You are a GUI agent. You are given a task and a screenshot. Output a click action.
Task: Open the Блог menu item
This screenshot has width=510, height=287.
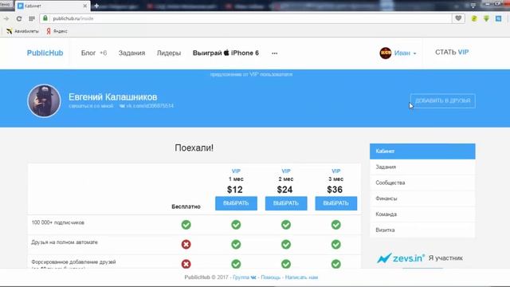click(88, 53)
